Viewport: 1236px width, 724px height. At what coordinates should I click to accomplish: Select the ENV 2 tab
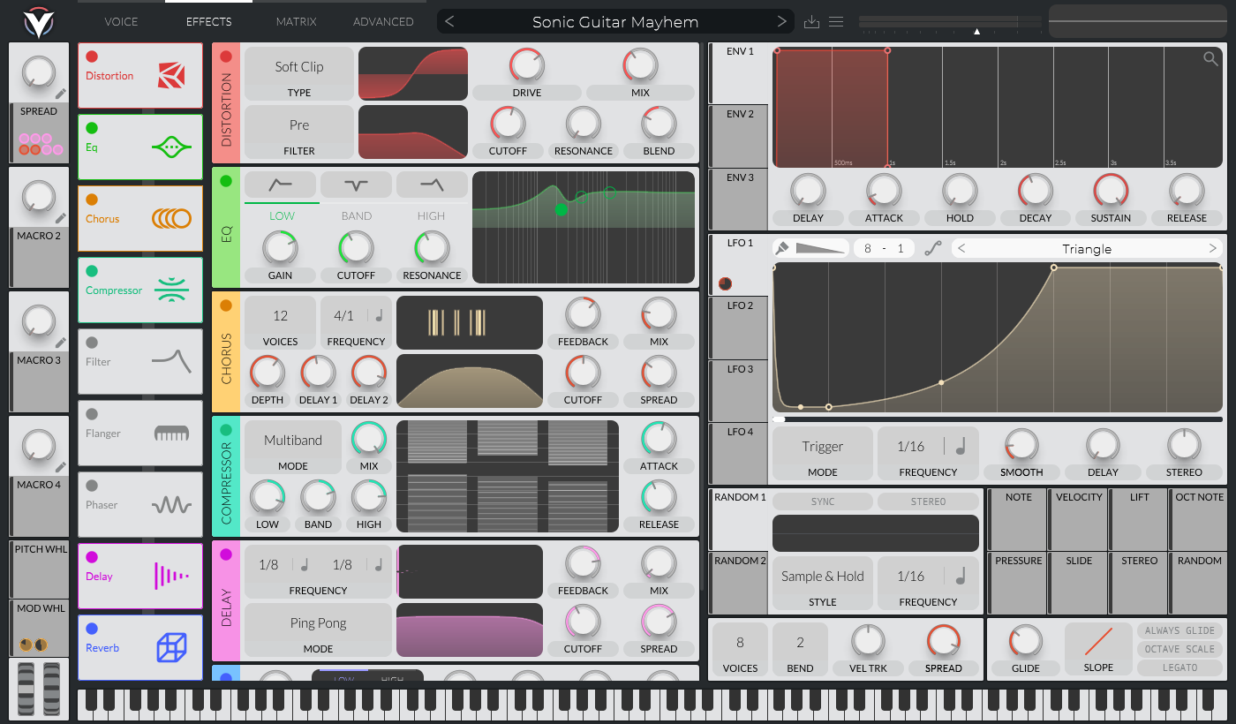739,137
